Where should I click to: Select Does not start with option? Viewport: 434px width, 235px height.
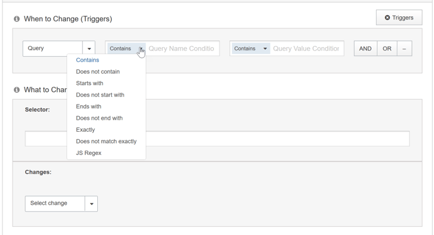click(100, 95)
